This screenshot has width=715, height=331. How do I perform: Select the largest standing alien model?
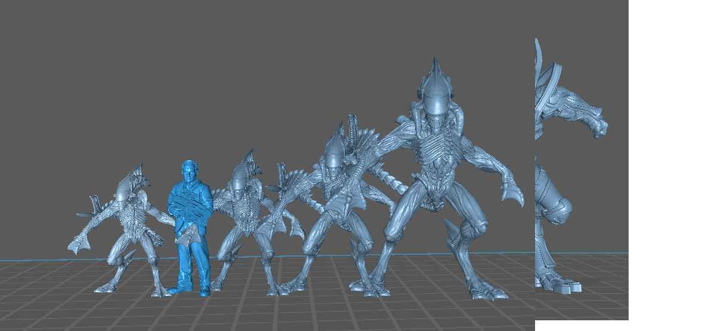point(439,179)
